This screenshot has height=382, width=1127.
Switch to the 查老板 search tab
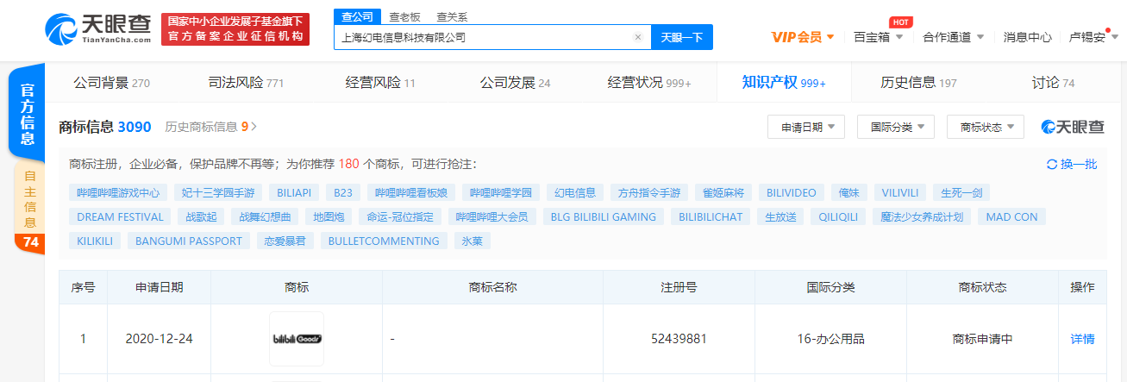pyautogui.click(x=404, y=16)
